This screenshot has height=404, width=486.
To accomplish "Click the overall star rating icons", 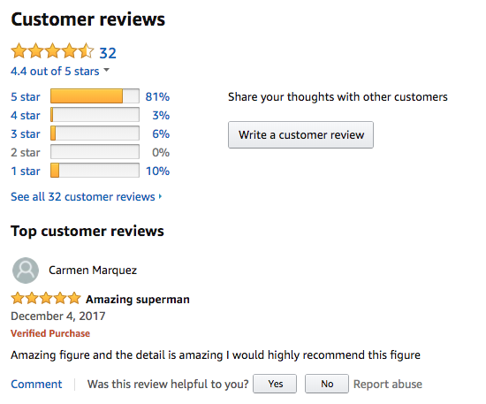I will pos(52,51).
